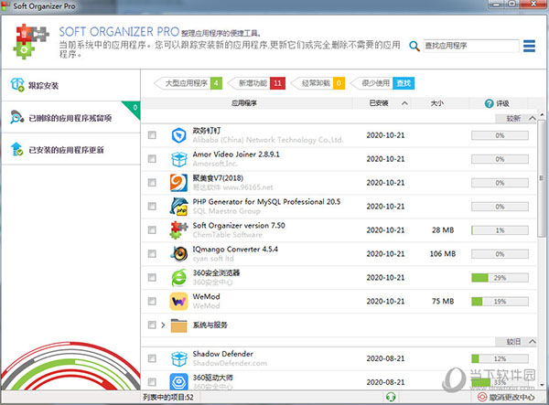Click the help question mark by 评级
549x405 pixels.
489,103
